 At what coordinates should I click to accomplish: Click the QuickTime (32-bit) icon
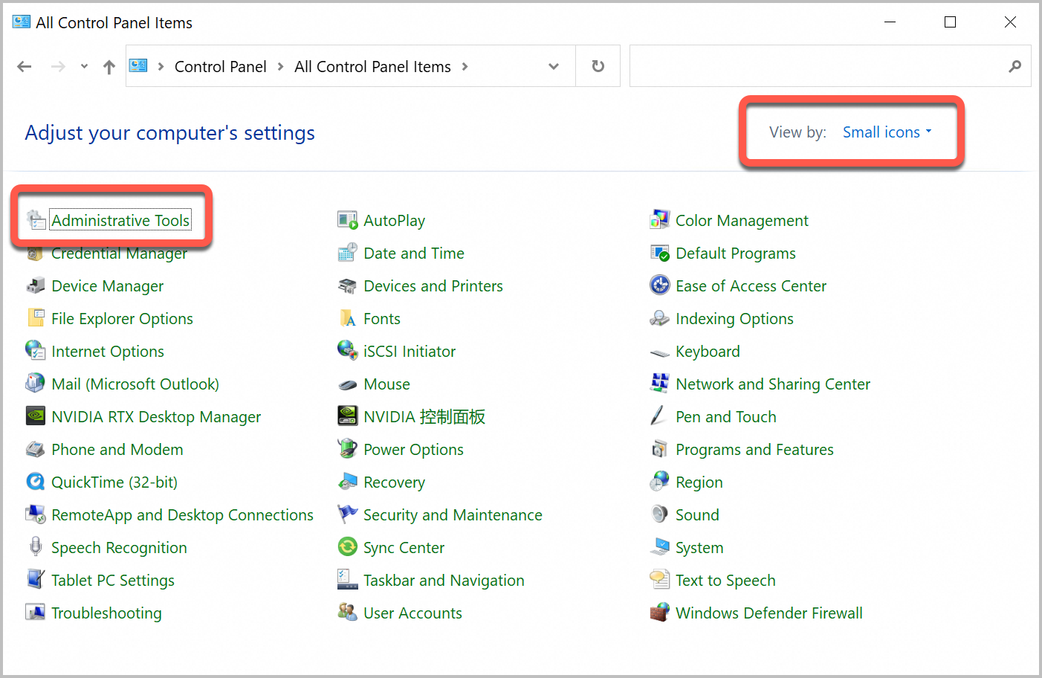[36, 482]
